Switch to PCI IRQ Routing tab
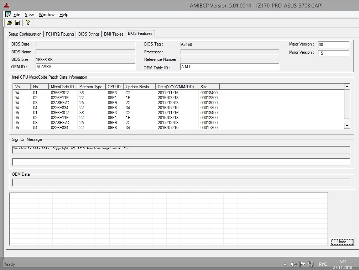This screenshot has height=270, width=359. click(x=60, y=34)
